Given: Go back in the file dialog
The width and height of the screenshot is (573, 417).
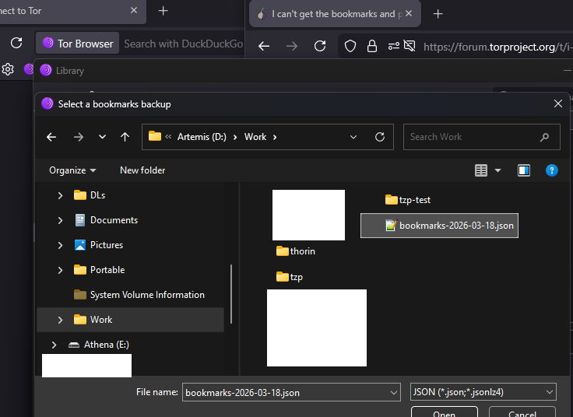Looking at the screenshot, I should [51, 137].
